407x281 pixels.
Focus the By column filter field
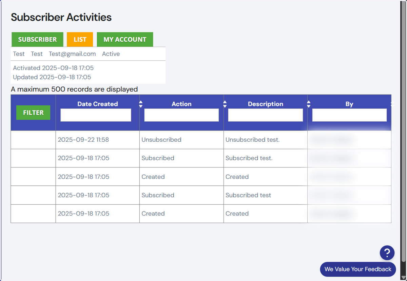tap(349, 115)
